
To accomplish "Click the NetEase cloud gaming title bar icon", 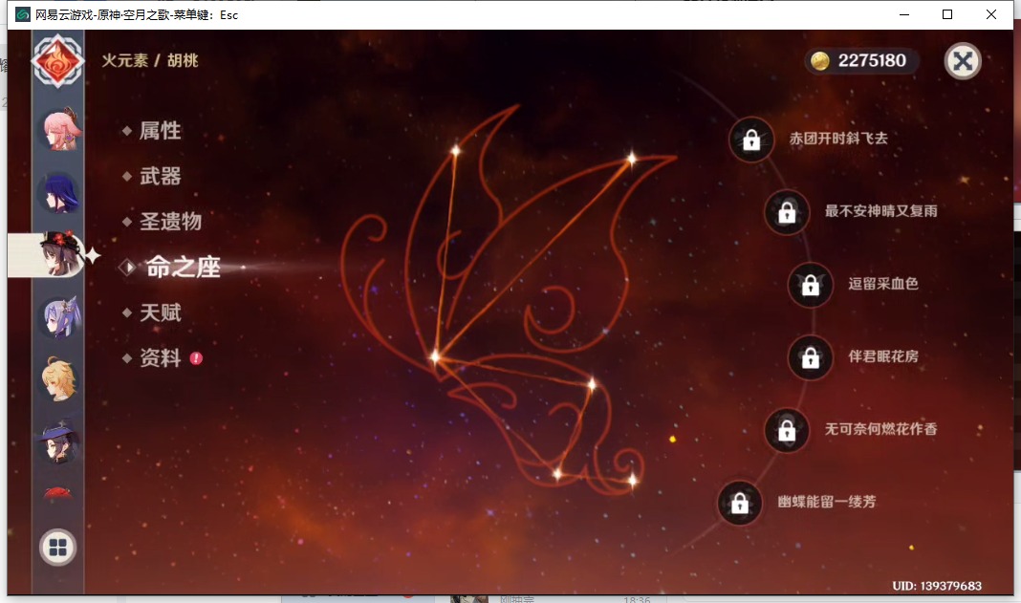I will click(23, 14).
